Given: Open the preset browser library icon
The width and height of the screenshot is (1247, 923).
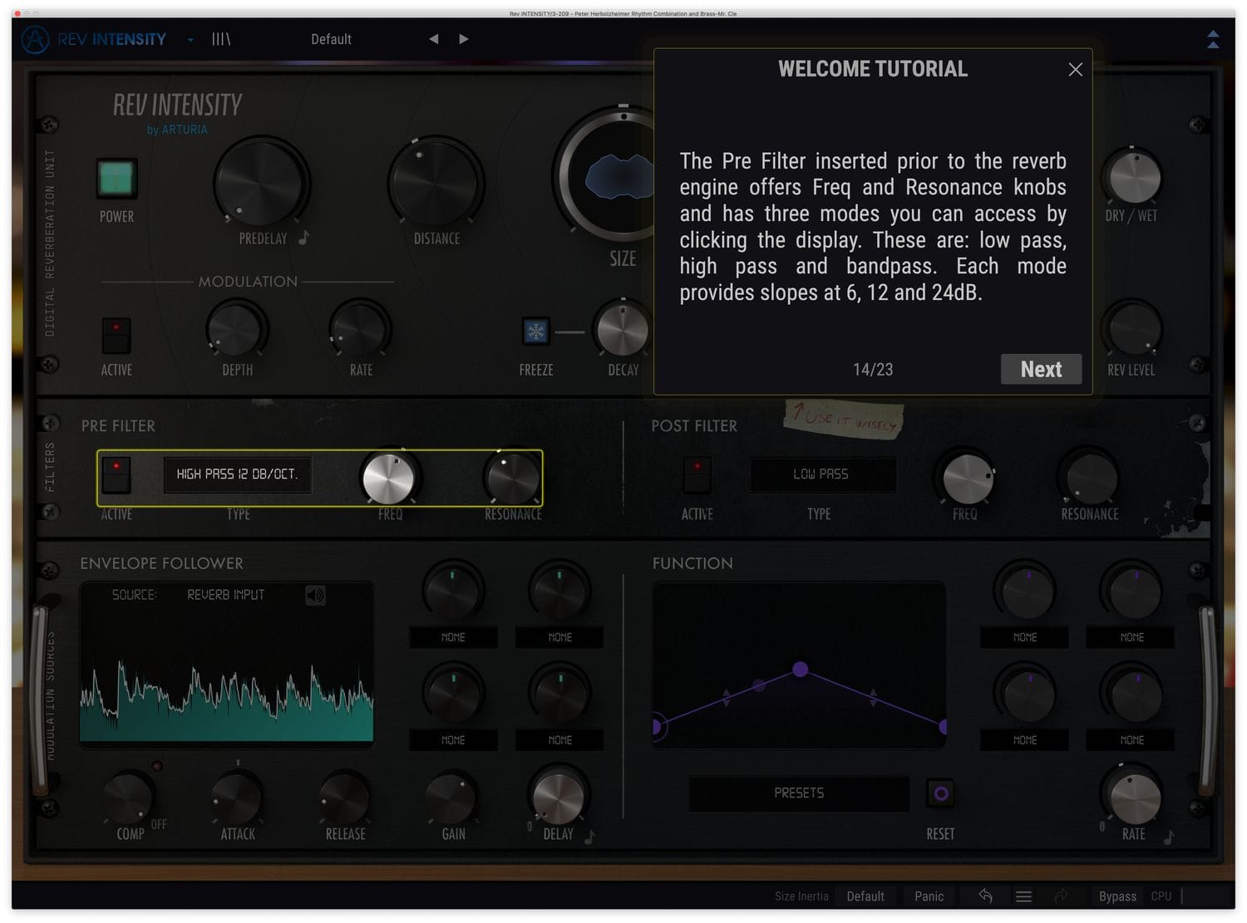Looking at the screenshot, I should coord(220,39).
